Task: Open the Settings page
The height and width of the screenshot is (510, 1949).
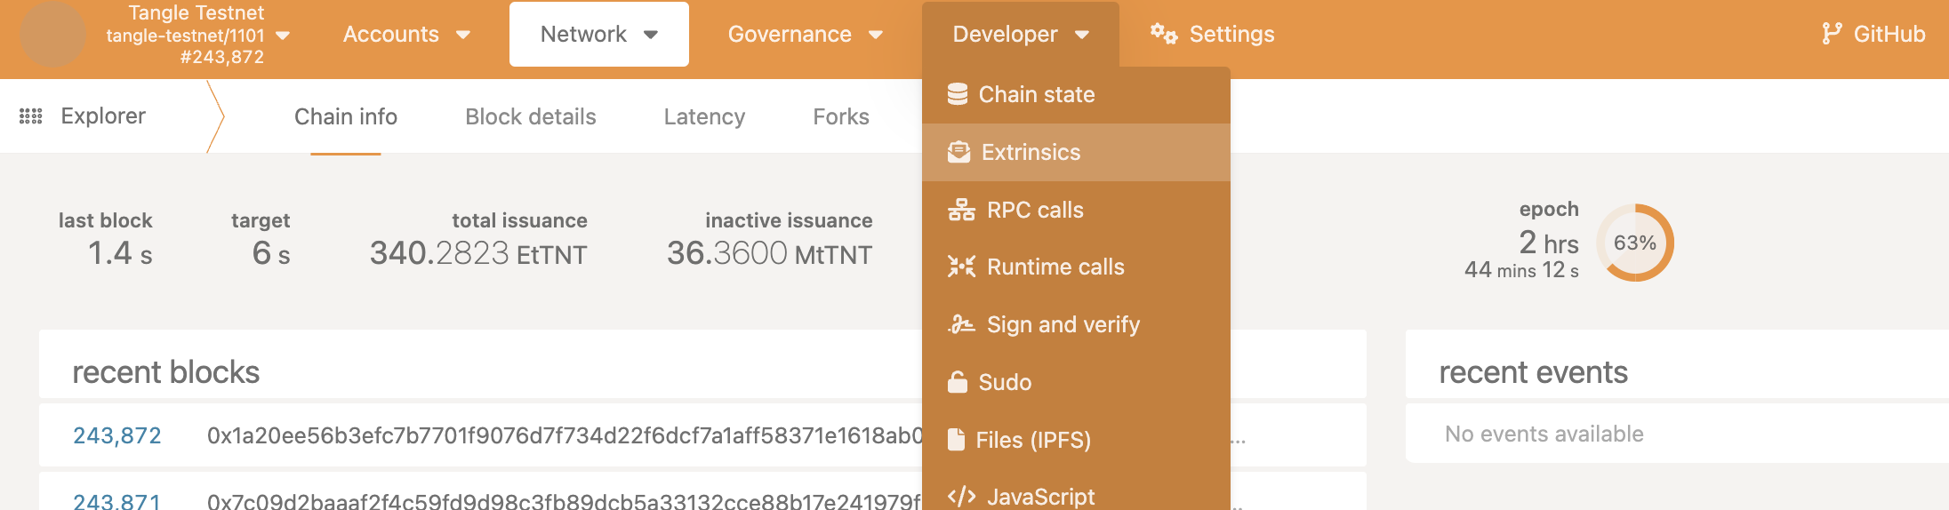Action: (1213, 34)
